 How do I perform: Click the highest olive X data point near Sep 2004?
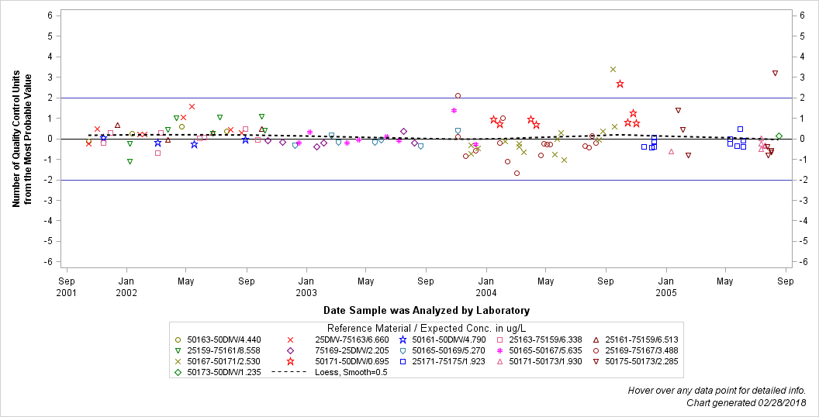[613, 70]
